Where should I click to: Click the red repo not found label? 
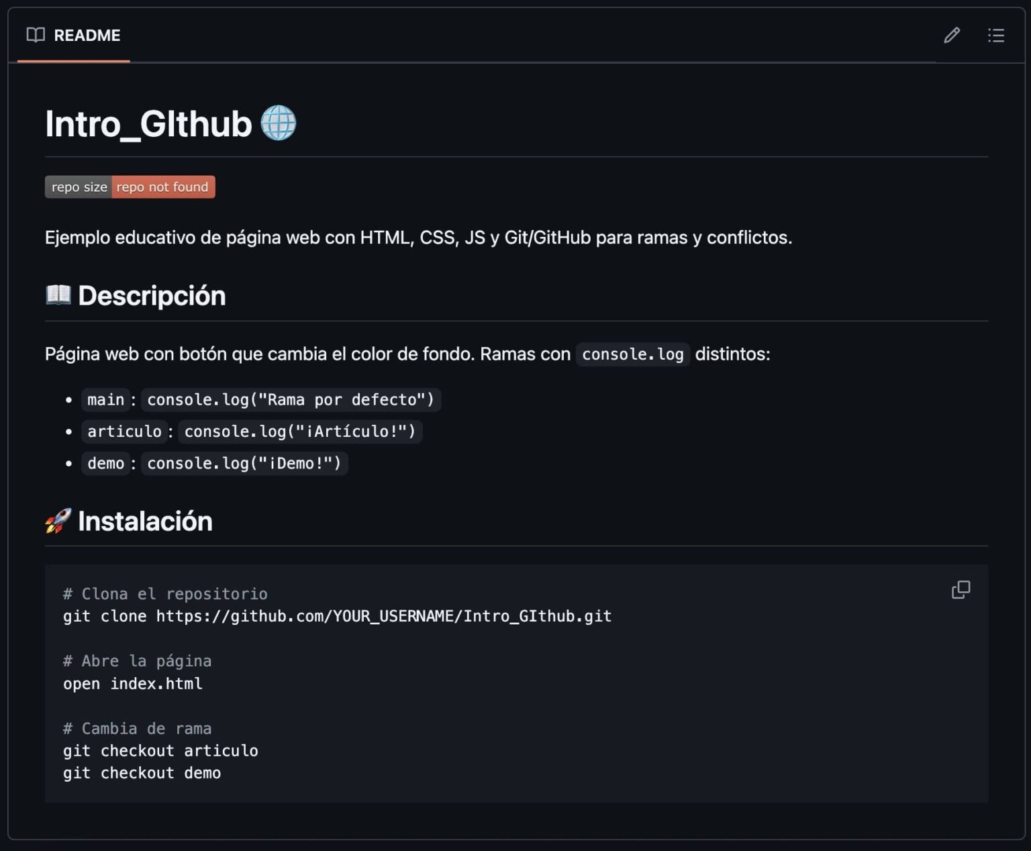pyautogui.click(x=162, y=187)
